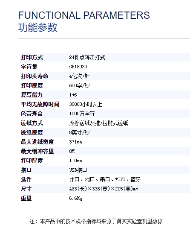Select the 24针点阵击打式 value
The image size is (190, 237).
[87, 58]
